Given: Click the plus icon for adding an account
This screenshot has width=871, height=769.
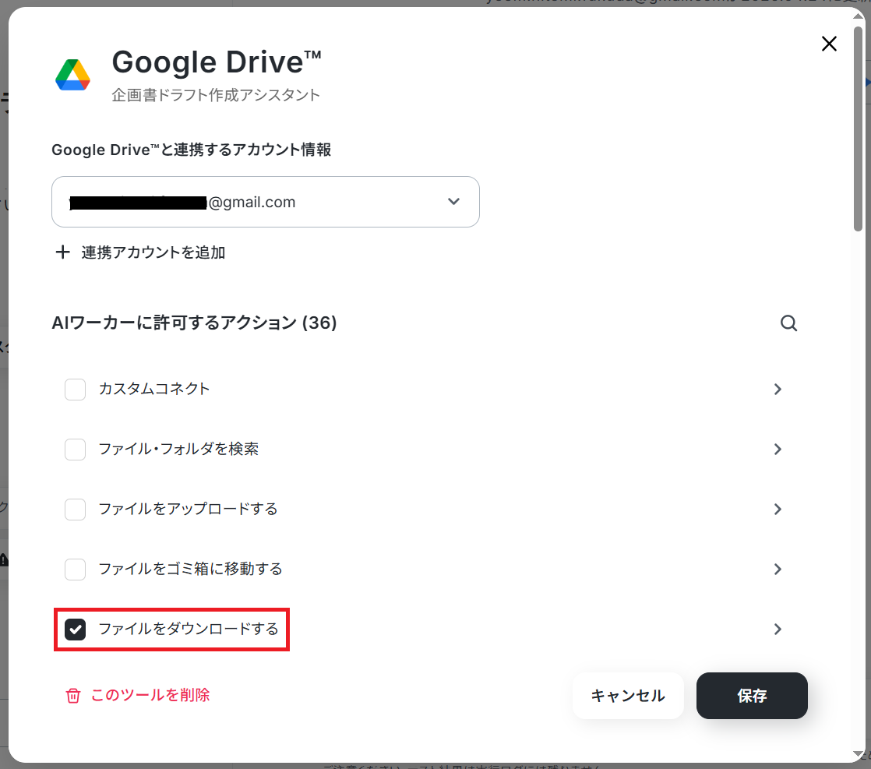Looking at the screenshot, I should pos(63,252).
